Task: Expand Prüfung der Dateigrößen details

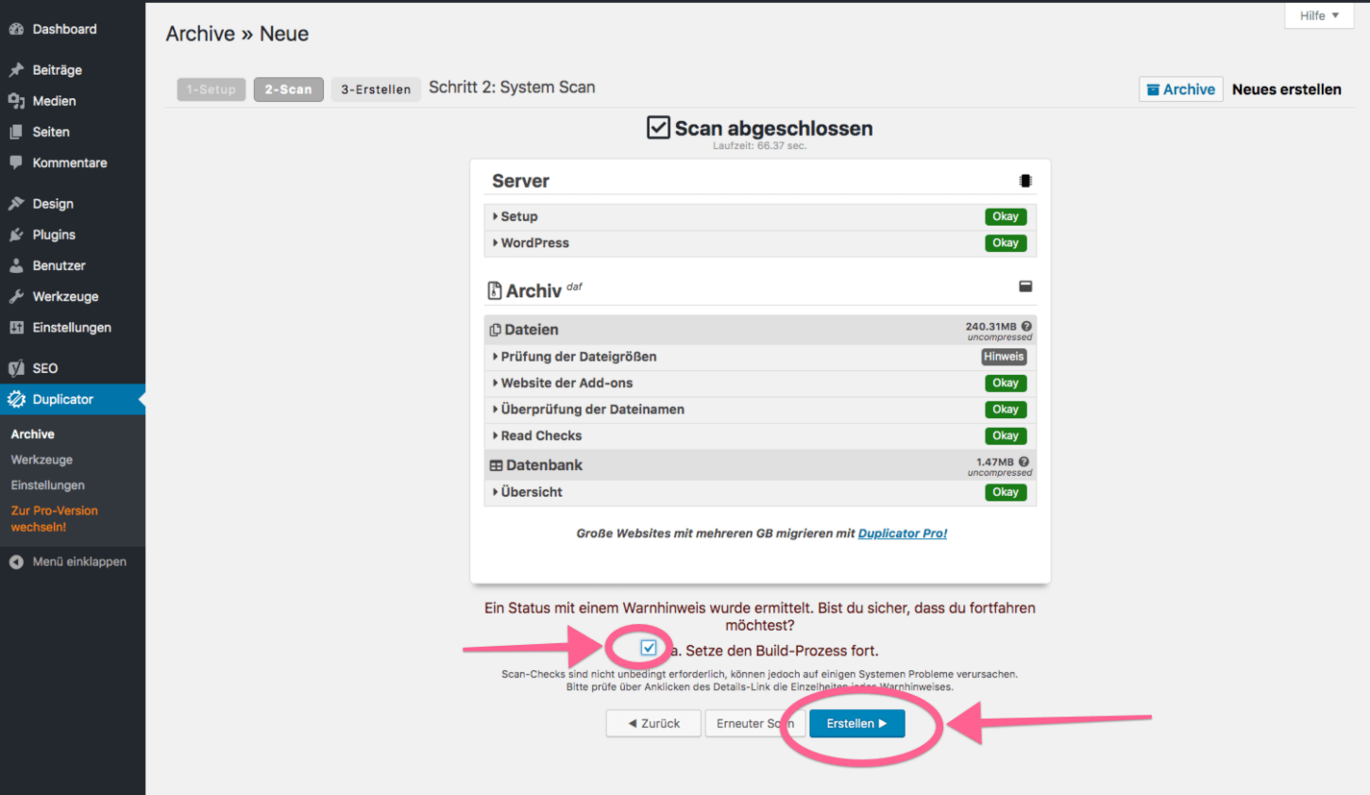Action: 578,357
